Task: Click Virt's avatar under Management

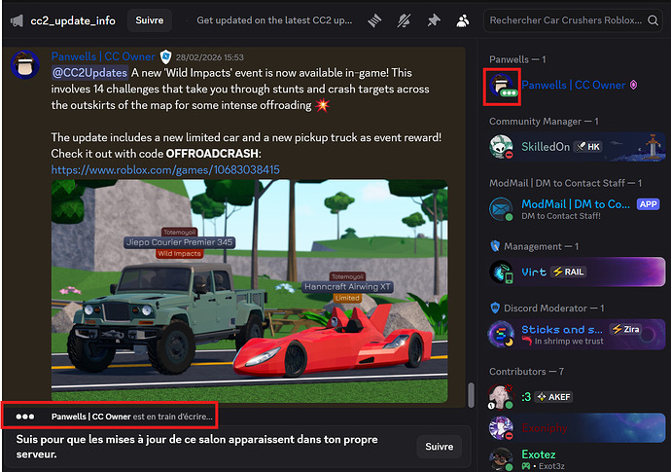Action: pyautogui.click(x=502, y=272)
